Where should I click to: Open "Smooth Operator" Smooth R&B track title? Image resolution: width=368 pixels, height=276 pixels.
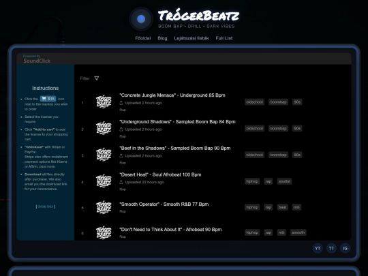(x=164, y=204)
